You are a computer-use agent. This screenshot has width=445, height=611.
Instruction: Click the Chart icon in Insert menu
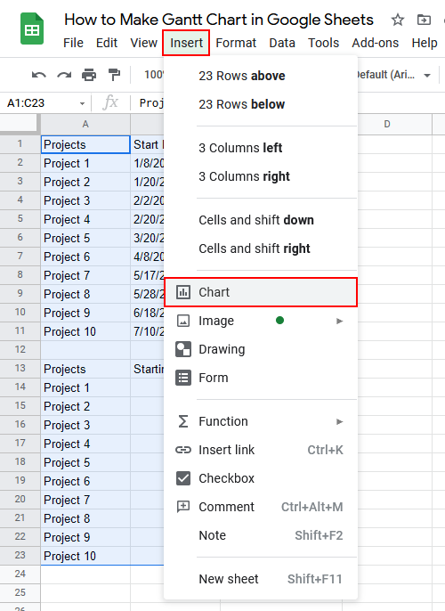coord(183,292)
